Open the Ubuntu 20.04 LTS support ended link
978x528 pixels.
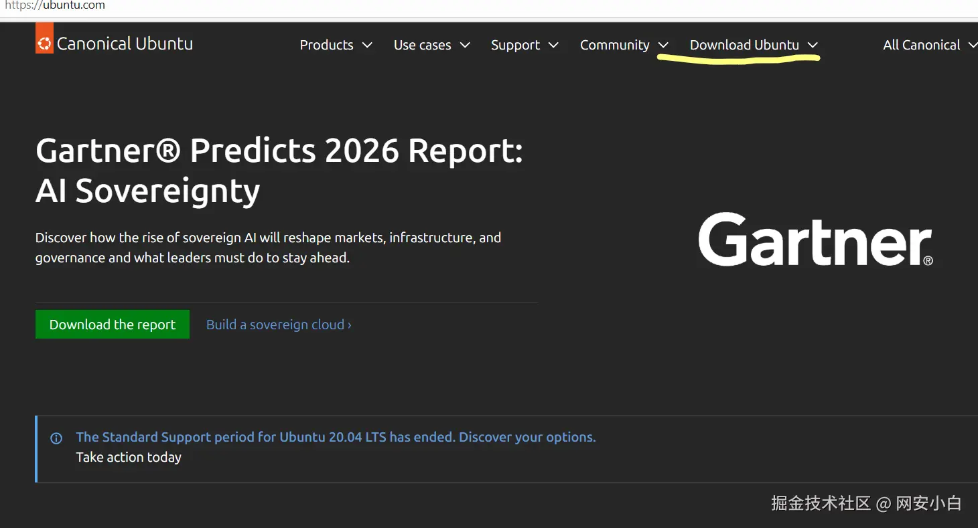336,437
